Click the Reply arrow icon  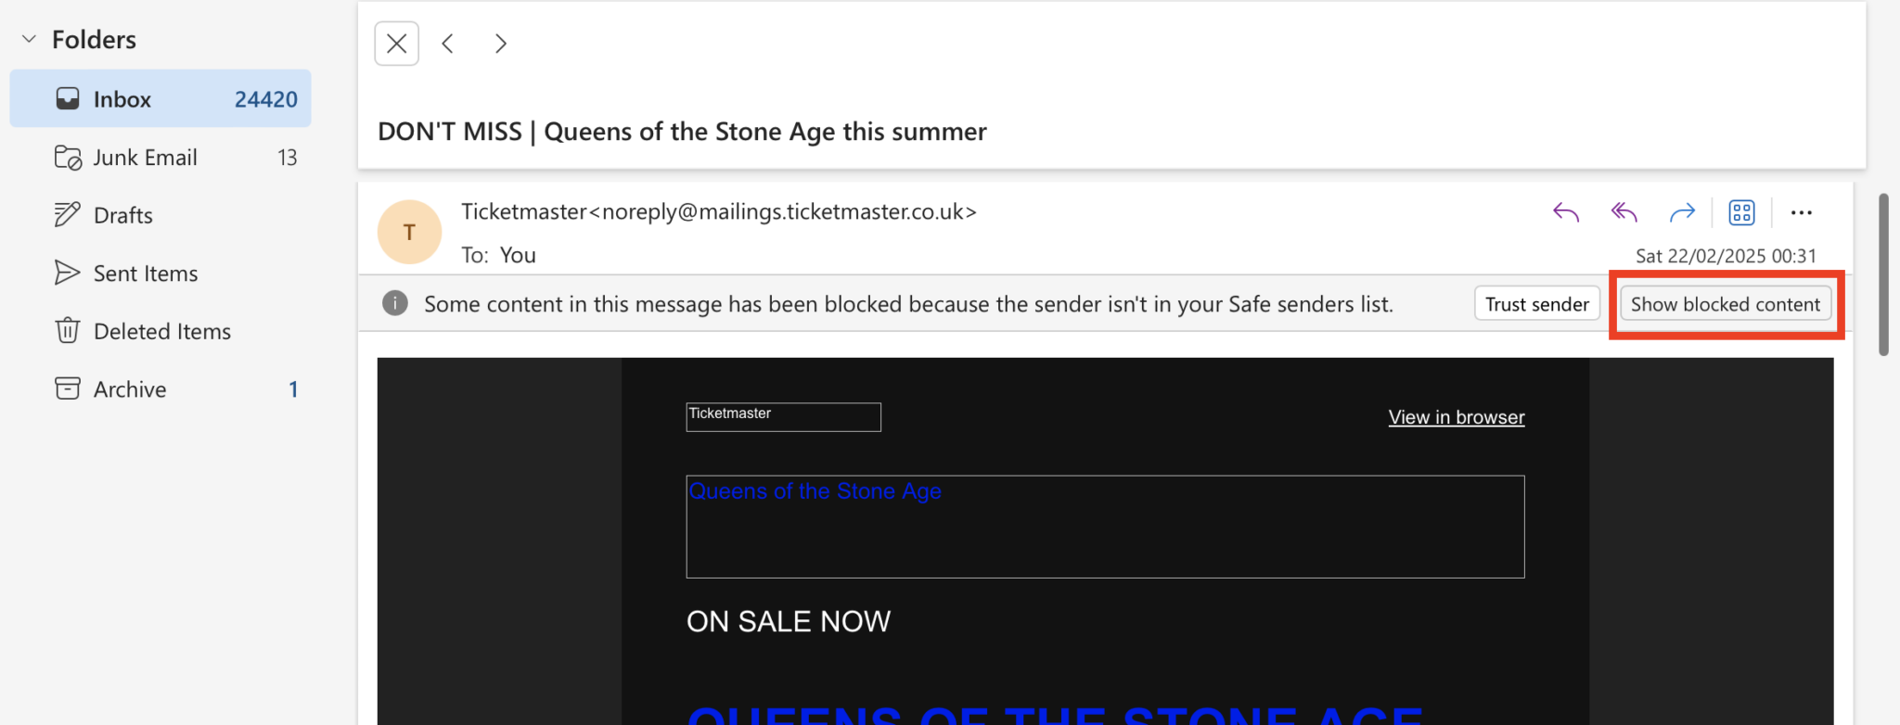tap(1566, 212)
